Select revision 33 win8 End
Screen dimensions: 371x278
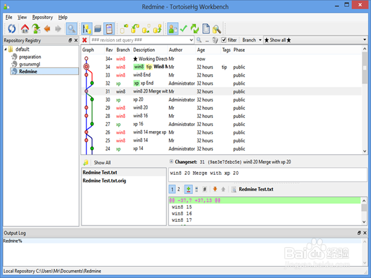point(221,75)
